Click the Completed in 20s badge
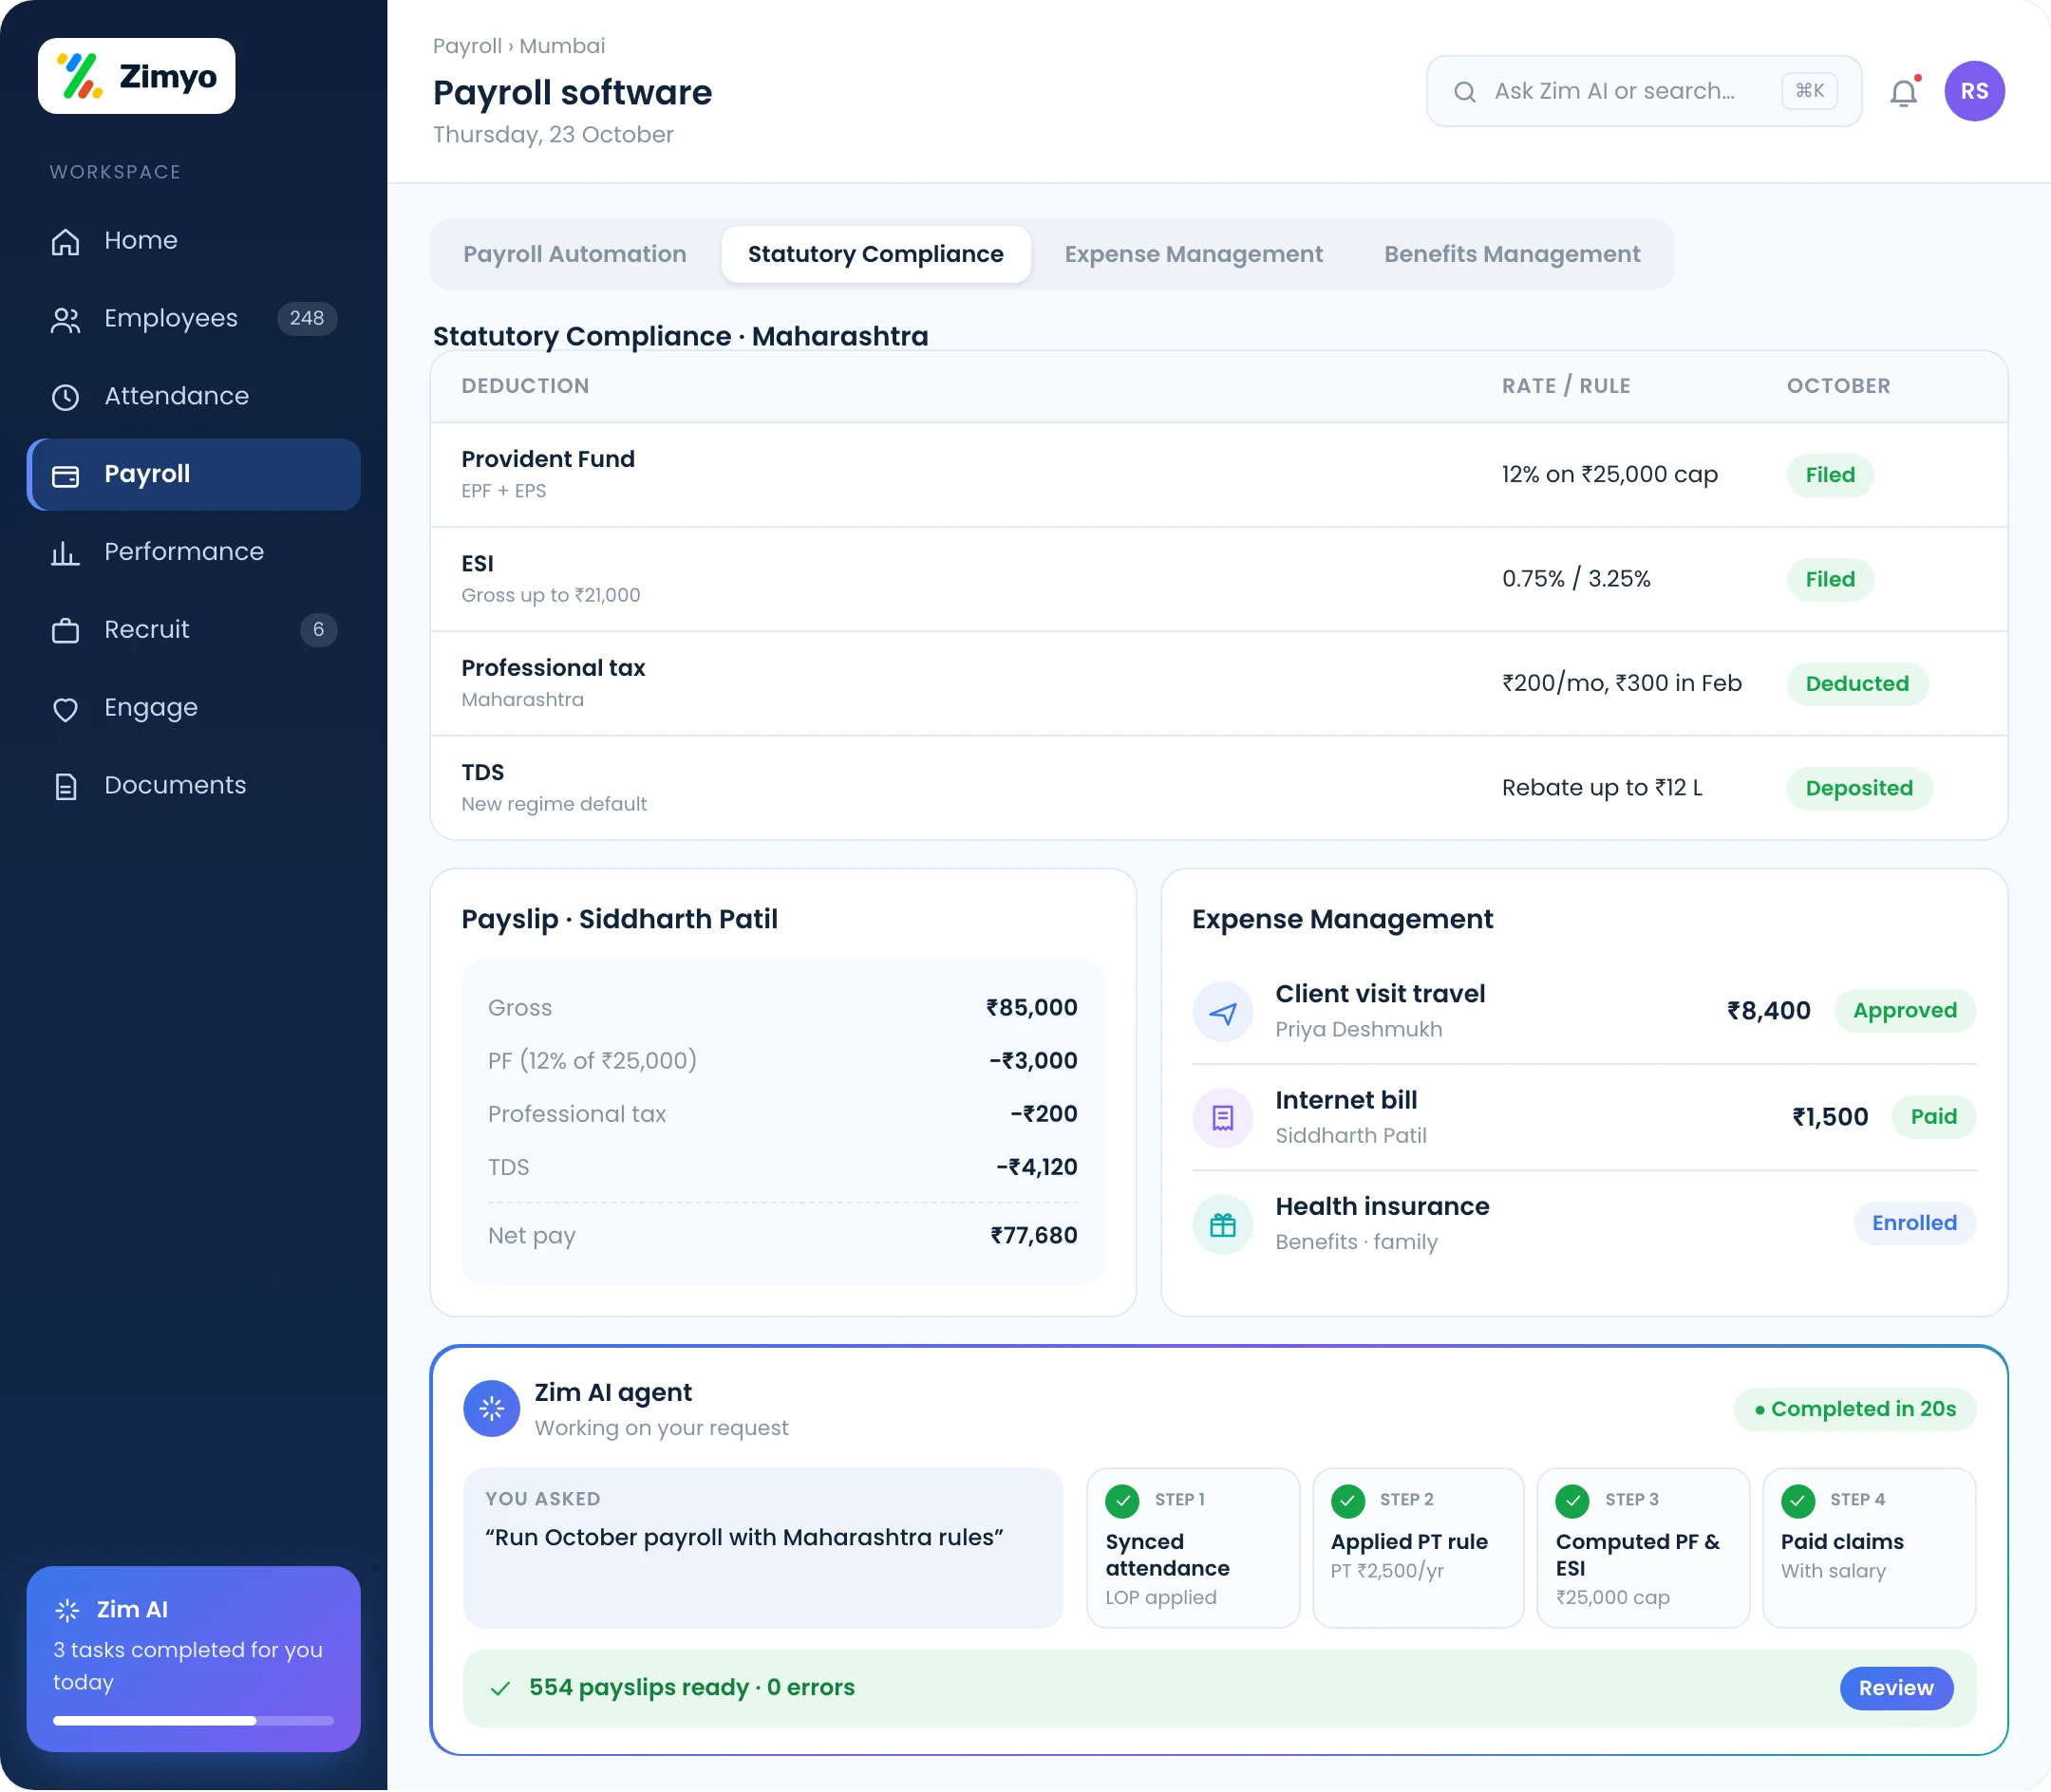The image size is (2051, 1792). click(1854, 1409)
